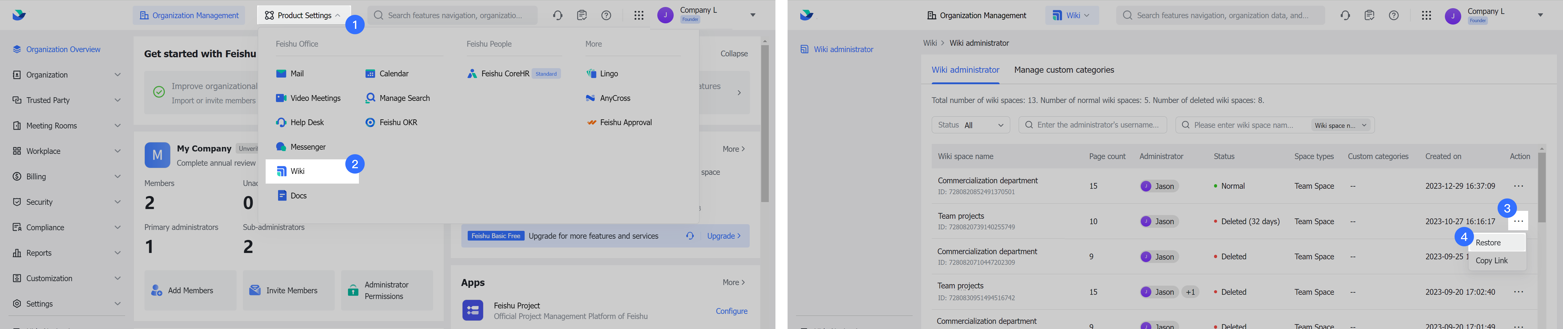The width and height of the screenshot is (1563, 329).
Task: Open the apps grid launcher
Action: coord(639,15)
